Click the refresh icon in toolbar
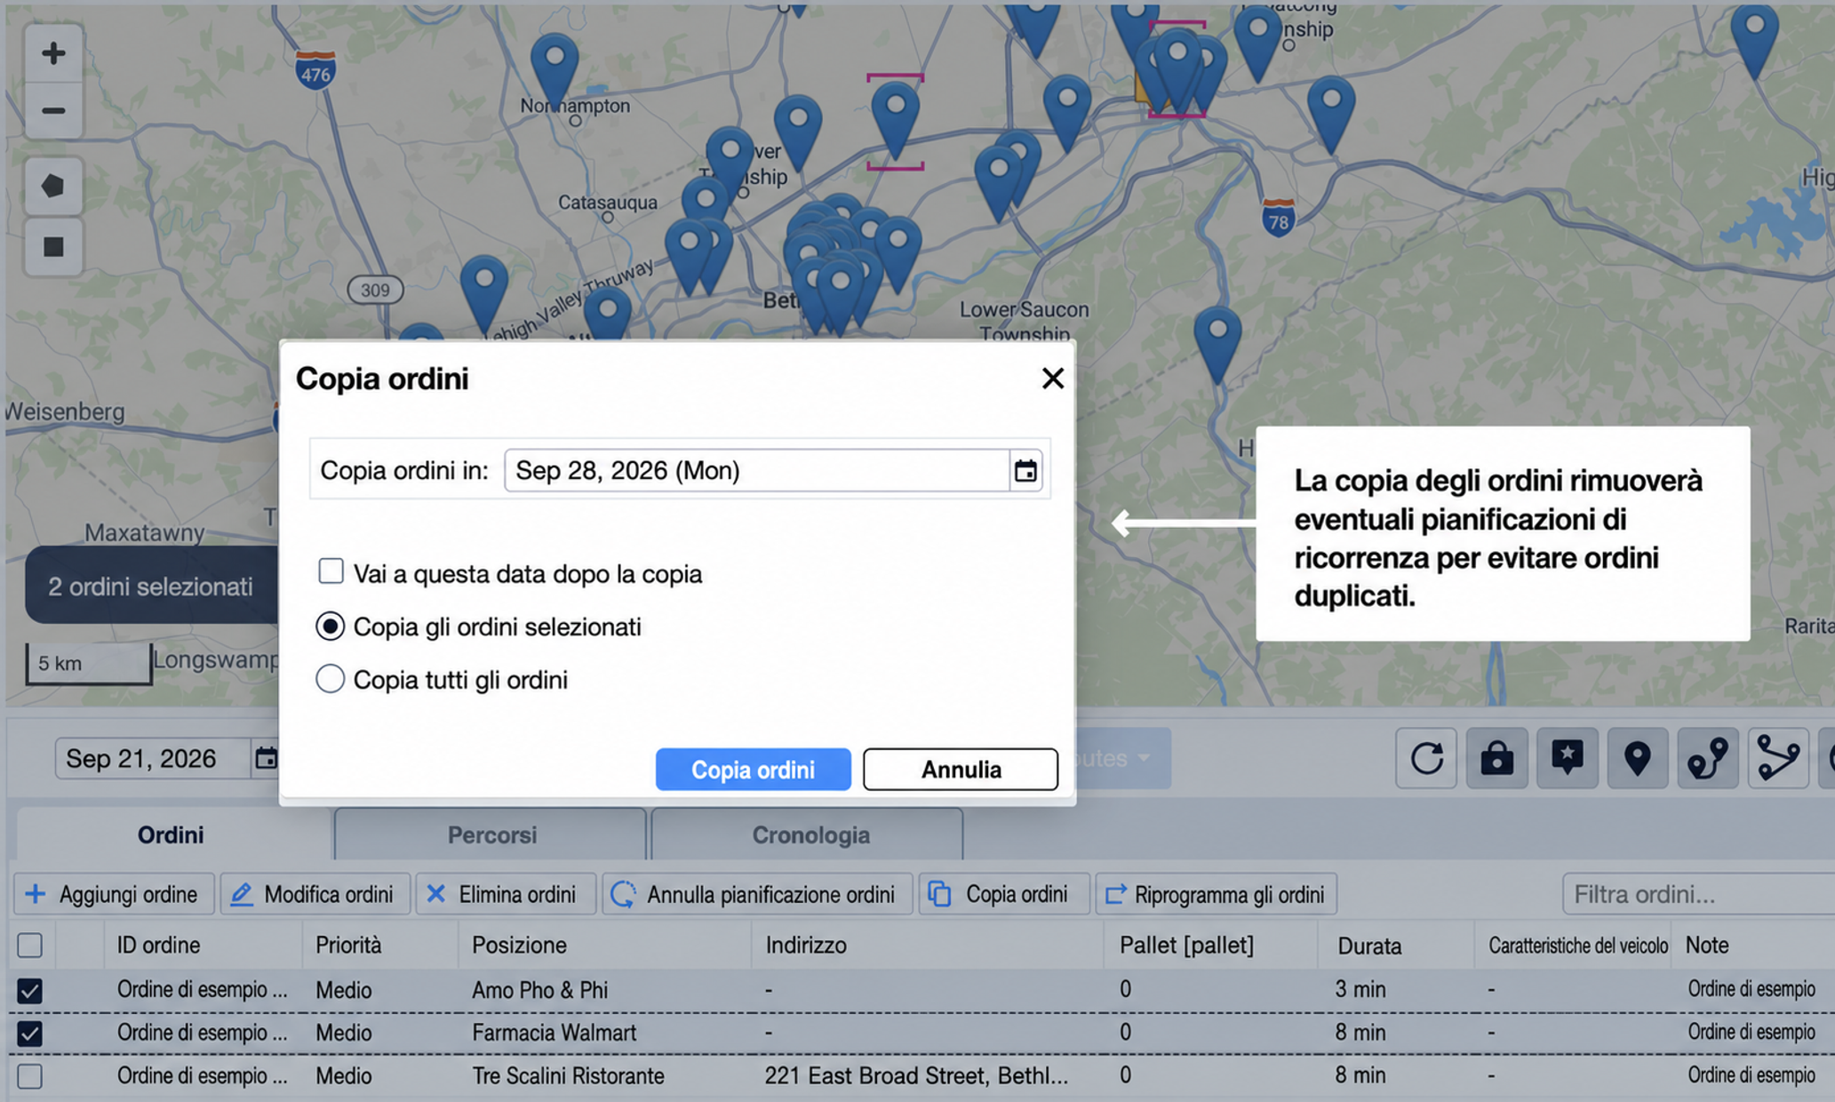1835x1102 pixels. tap(1426, 758)
